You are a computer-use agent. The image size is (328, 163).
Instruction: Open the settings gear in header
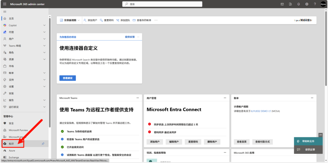(x=307, y=4)
